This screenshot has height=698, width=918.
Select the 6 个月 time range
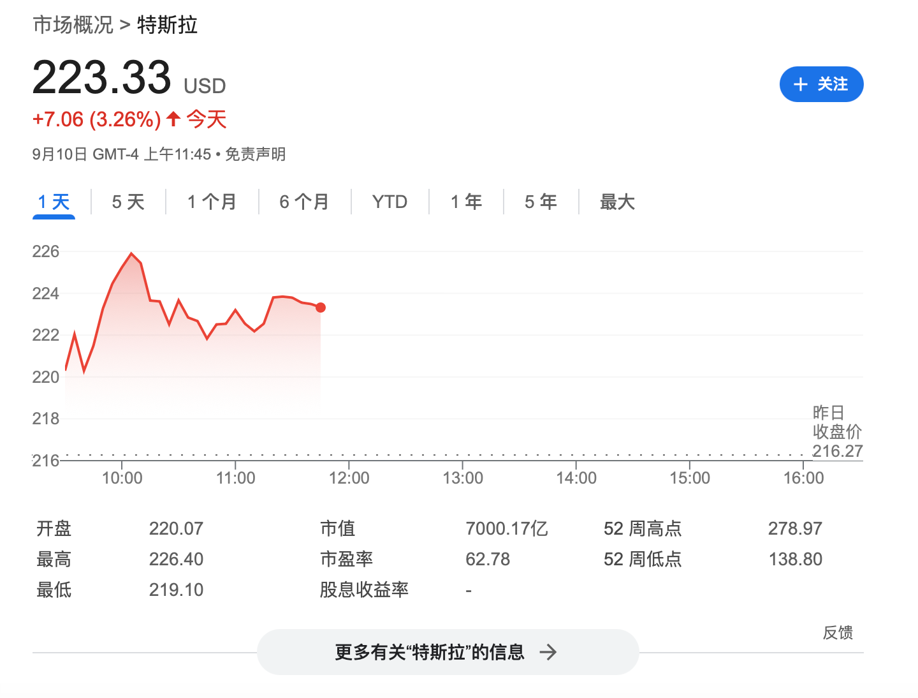tap(304, 202)
